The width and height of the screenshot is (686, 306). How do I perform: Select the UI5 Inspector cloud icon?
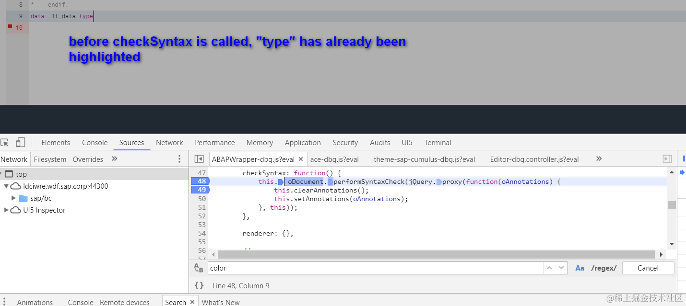16,210
